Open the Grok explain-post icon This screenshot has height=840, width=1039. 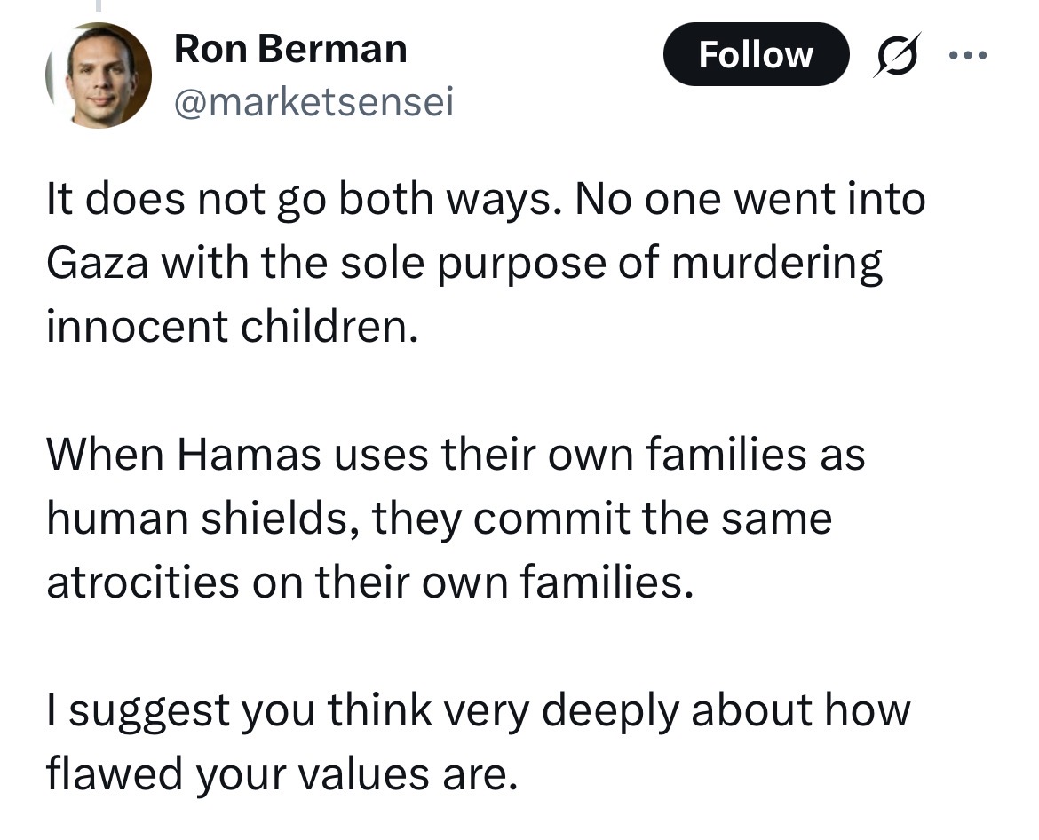click(897, 54)
